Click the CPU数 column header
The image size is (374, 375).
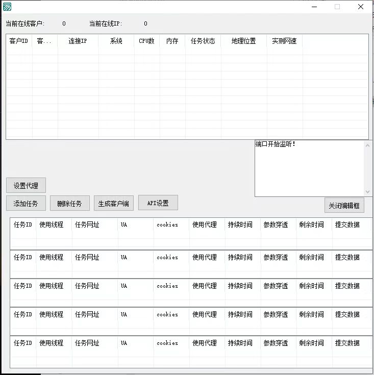click(x=147, y=41)
